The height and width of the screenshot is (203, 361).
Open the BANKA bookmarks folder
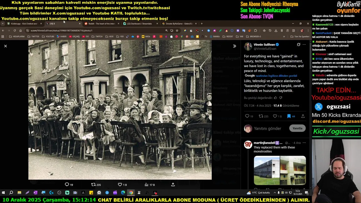(x=214, y=37)
